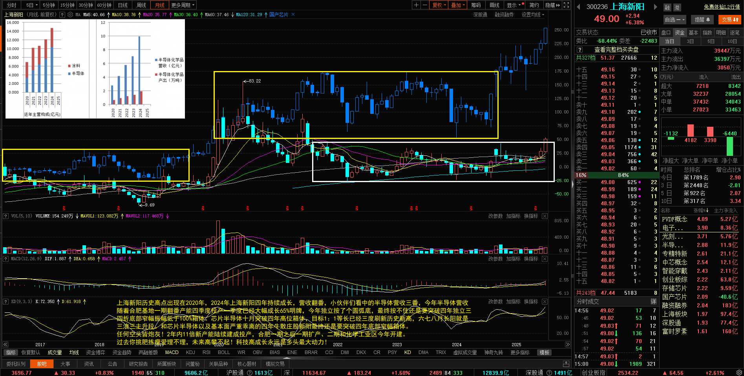
Task: Open help for MACD indicator
Action: pos(6,259)
